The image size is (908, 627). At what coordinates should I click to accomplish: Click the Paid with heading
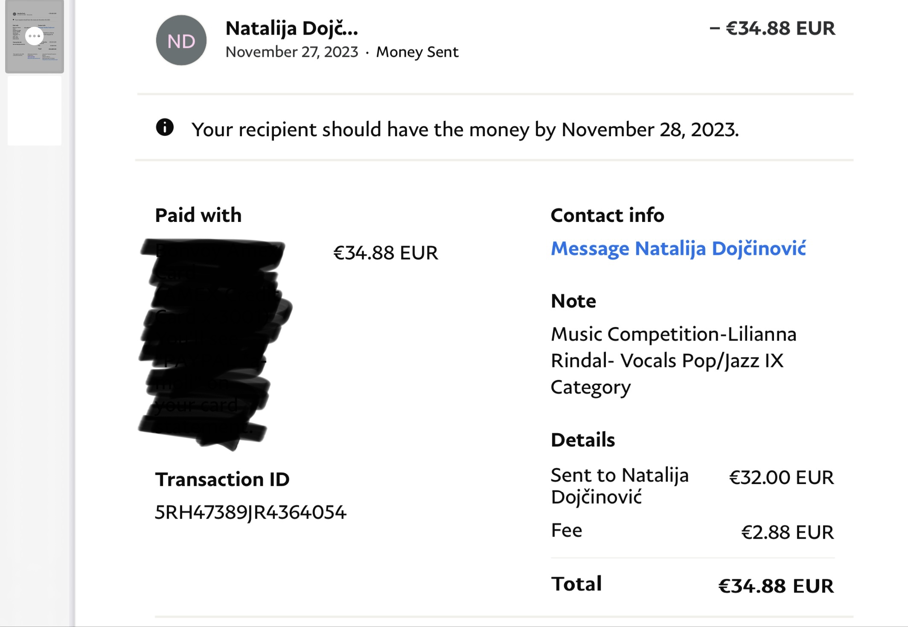coord(198,215)
